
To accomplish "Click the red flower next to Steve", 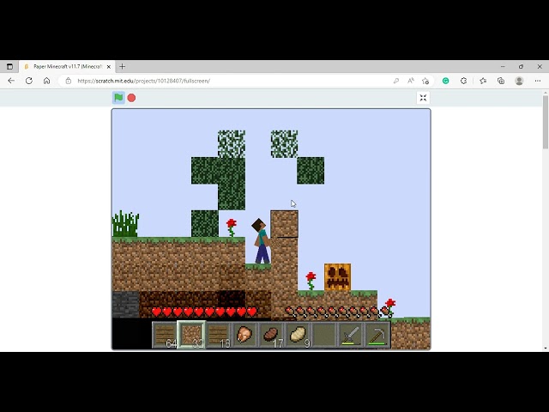I will pyautogui.click(x=232, y=227).
